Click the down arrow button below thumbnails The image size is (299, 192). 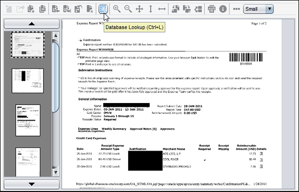coord(32,184)
